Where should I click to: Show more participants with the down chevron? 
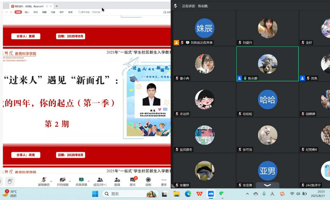pyautogui.click(x=268, y=185)
